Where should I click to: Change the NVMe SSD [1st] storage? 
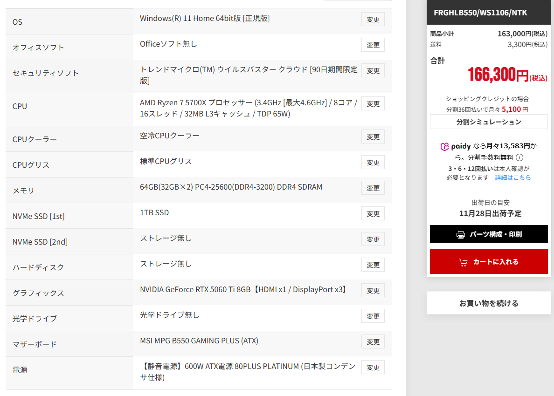click(x=373, y=214)
